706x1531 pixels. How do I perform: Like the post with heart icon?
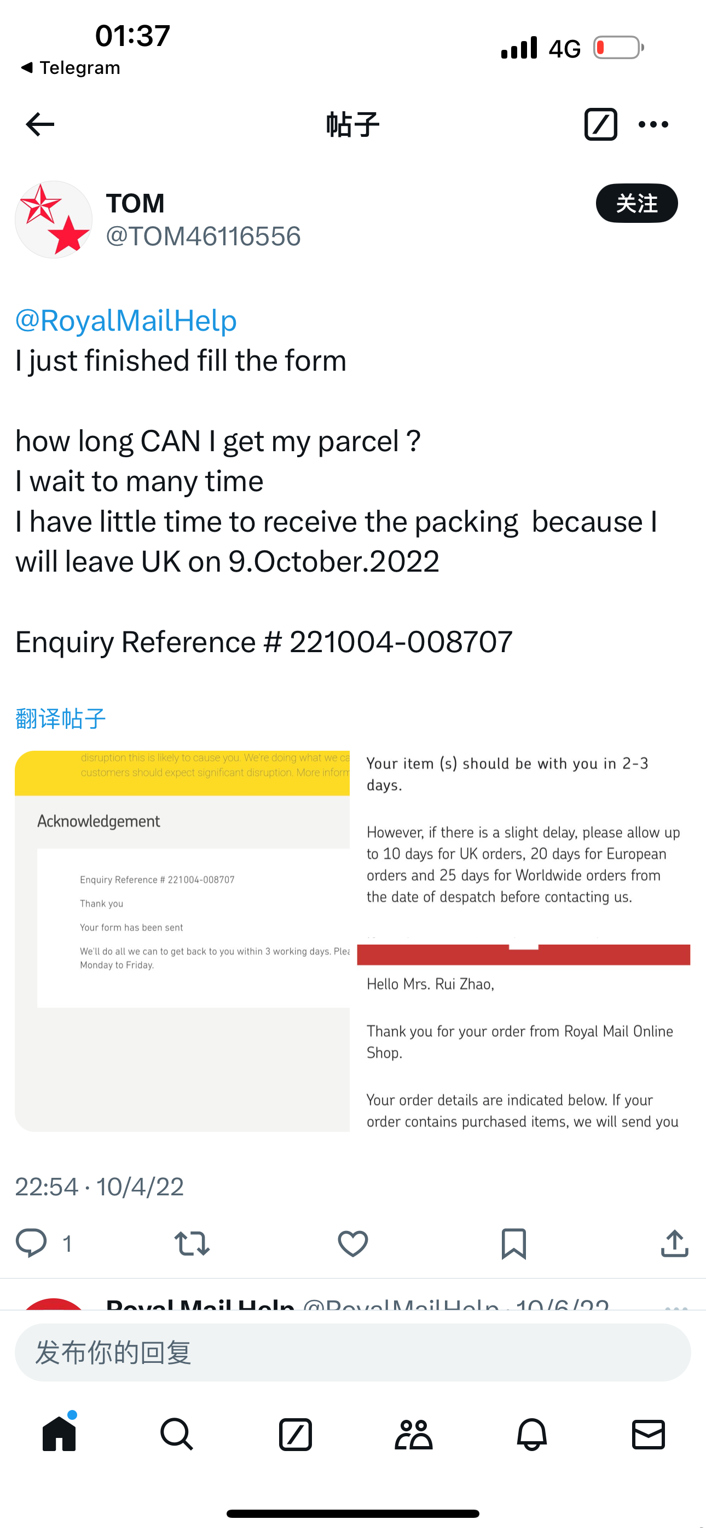click(353, 1243)
